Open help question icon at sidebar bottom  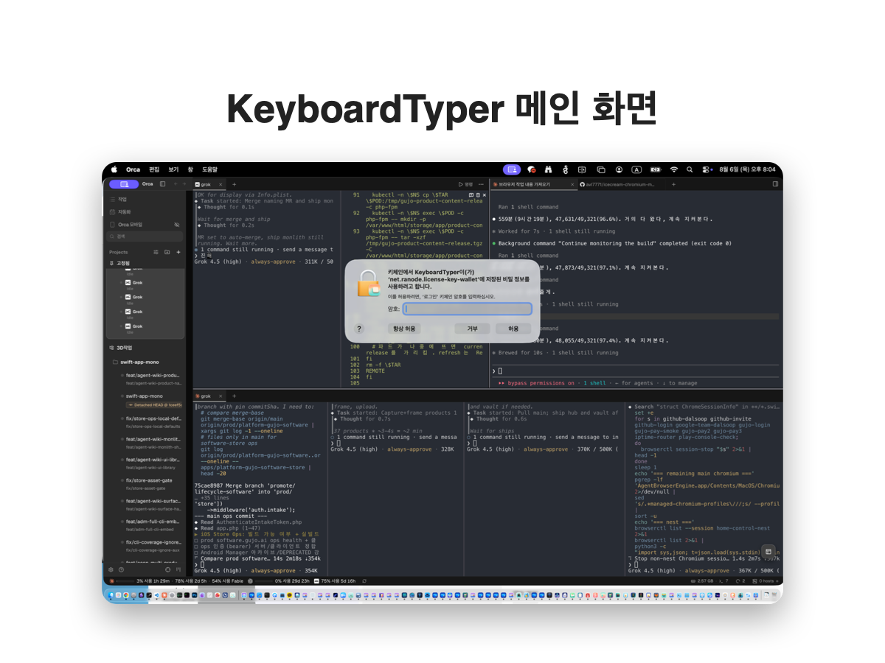[x=121, y=569]
